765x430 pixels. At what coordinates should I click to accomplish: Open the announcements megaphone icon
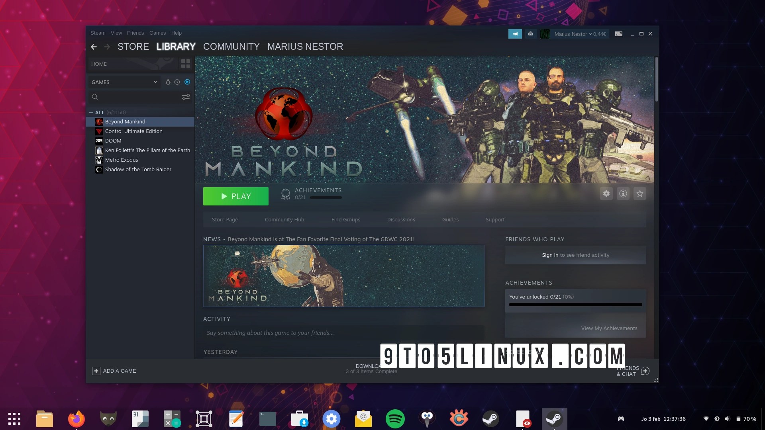516,34
